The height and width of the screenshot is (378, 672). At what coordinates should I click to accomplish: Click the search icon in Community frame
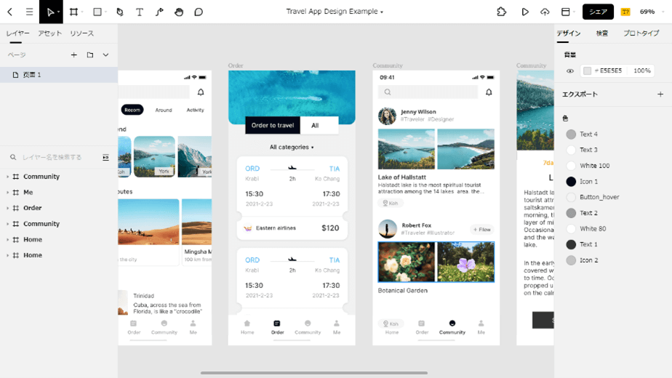coord(388,92)
